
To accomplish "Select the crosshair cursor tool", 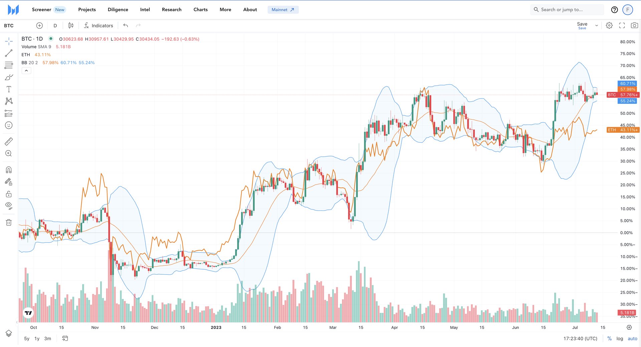I will click(9, 41).
